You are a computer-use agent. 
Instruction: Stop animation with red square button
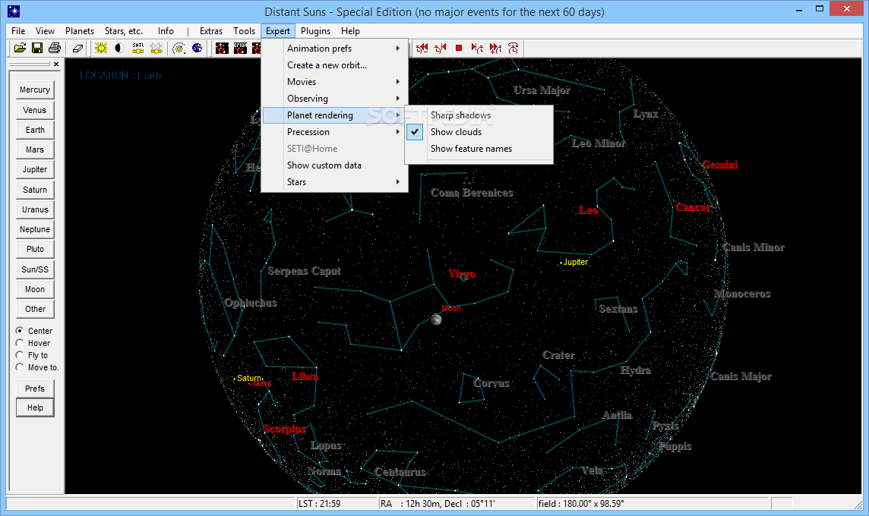pyautogui.click(x=459, y=48)
